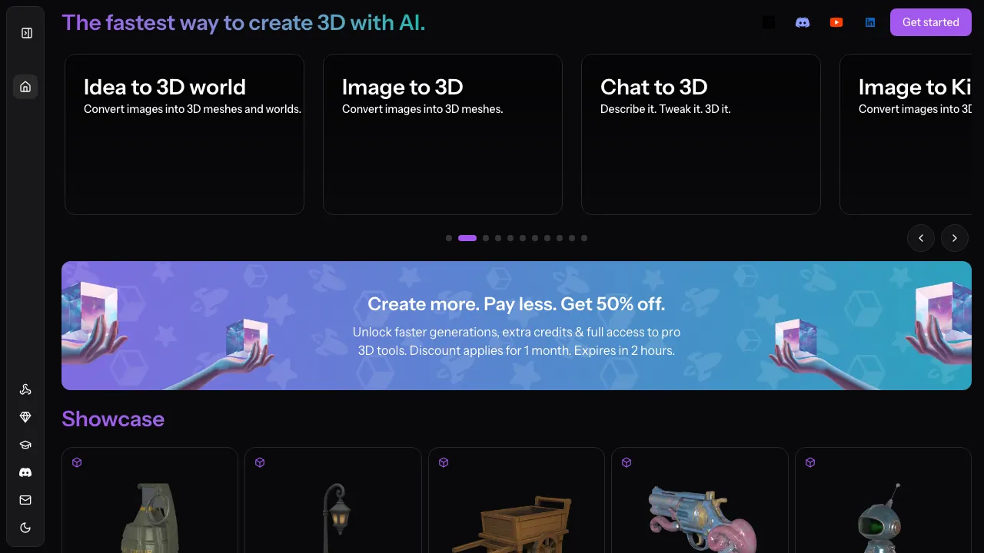This screenshot has height=553, width=984.
Task: Open the Image to 3D card
Action: point(443,134)
